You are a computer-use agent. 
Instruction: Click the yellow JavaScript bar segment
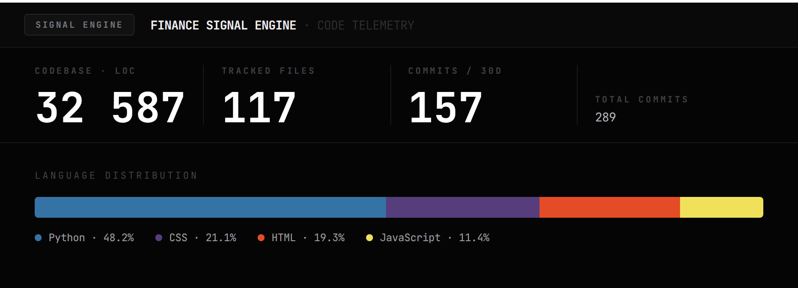click(722, 207)
